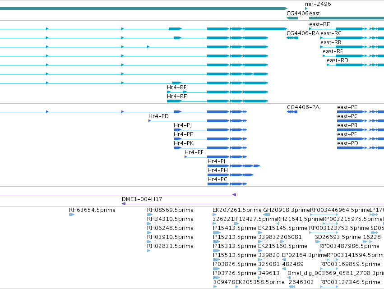Click the RH08569.5prime EST label

pos(170,210)
